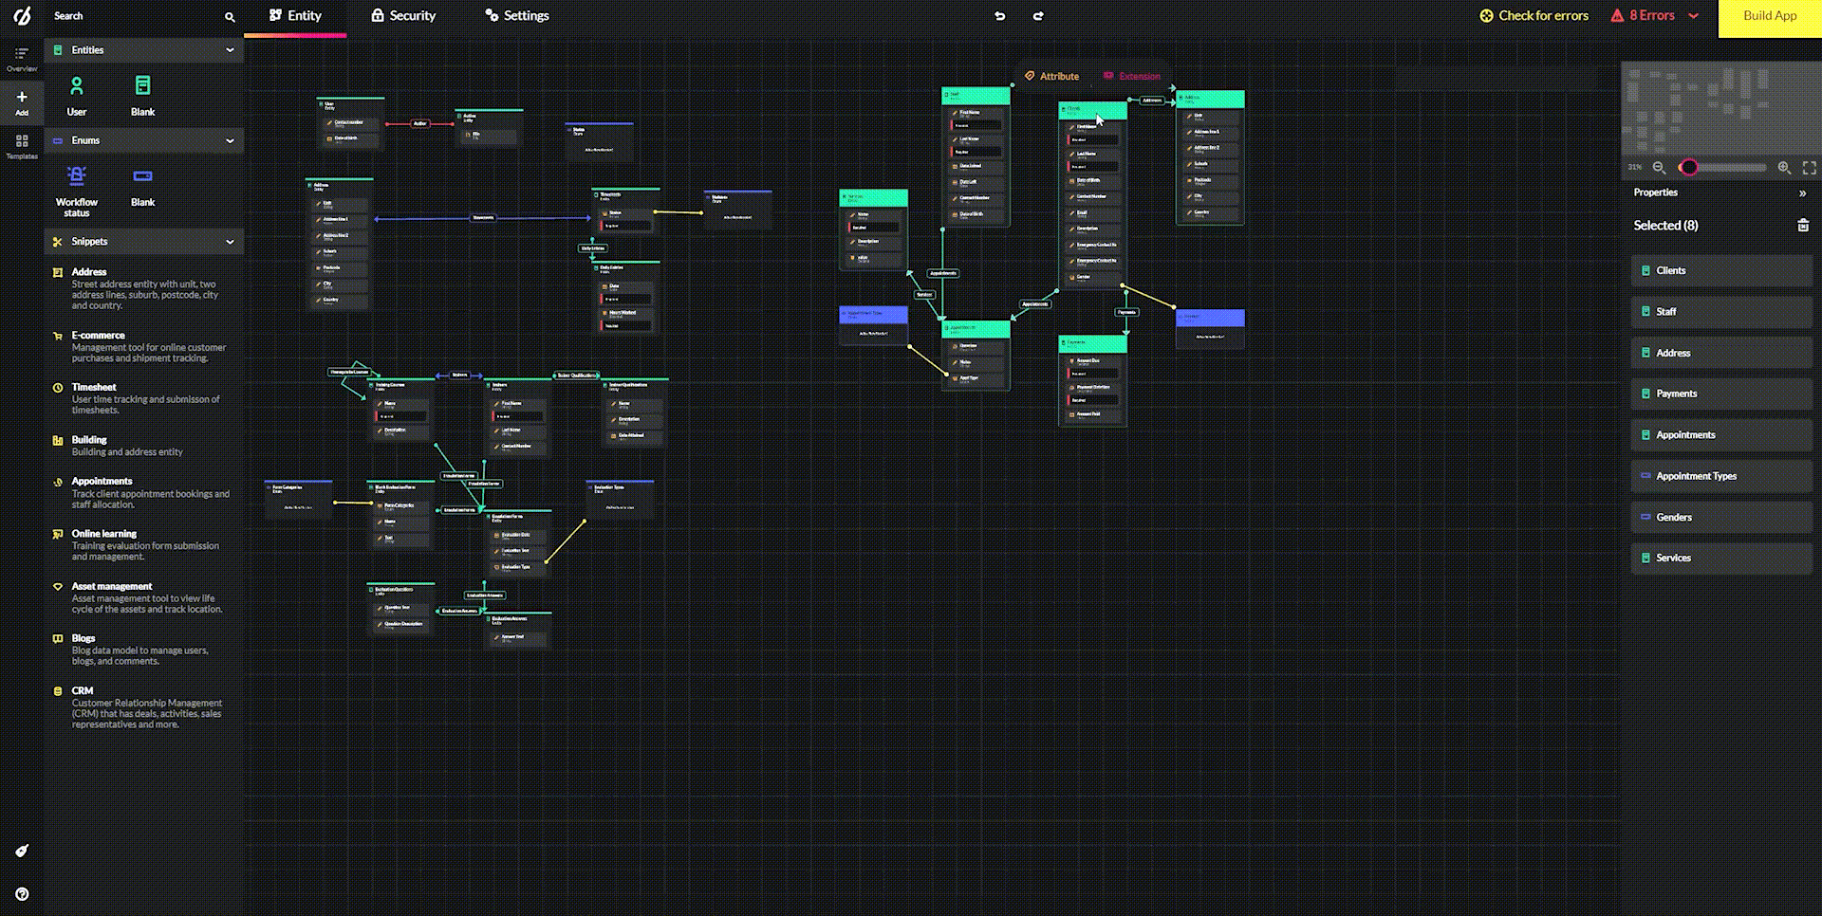
Task: Open the Settings tab
Action: pos(516,15)
